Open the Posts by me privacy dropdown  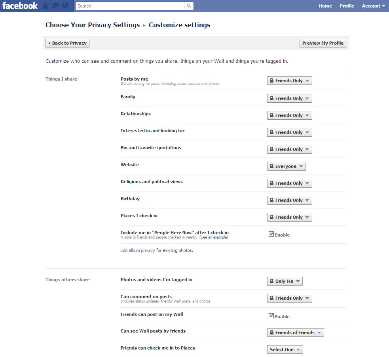(290, 81)
